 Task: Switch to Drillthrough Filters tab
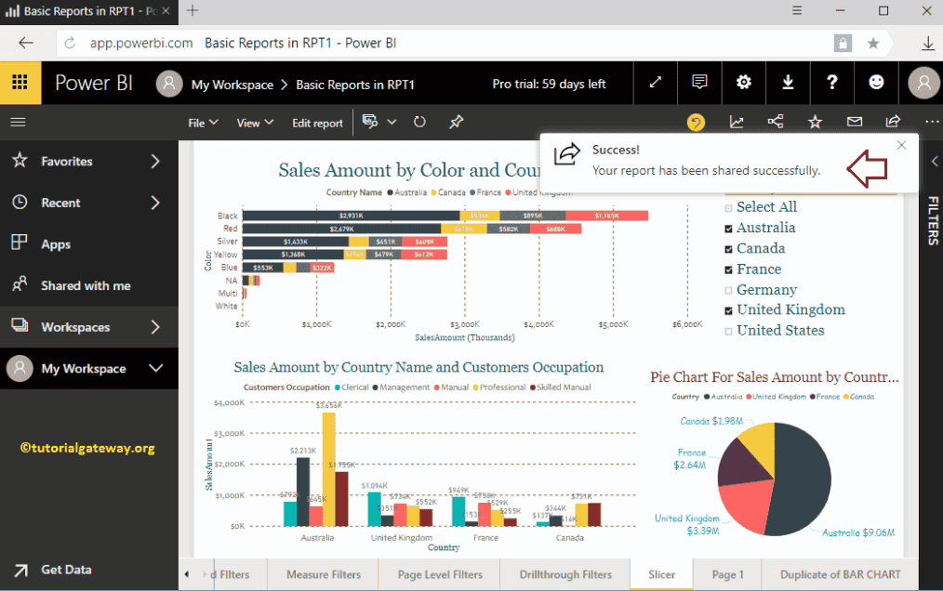tap(565, 574)
